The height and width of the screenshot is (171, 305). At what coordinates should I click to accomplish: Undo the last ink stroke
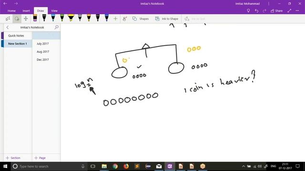click(256, 11)
